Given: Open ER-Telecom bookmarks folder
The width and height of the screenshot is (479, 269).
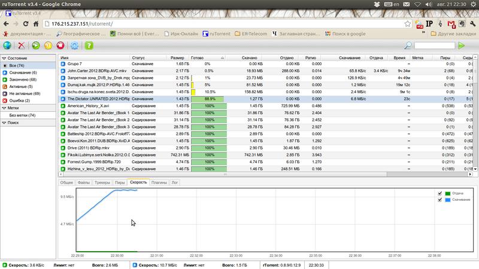Looking at the screenshot, I should pos(251,34).
